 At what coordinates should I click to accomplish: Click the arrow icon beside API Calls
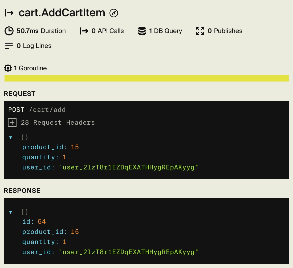pos(84,31)
